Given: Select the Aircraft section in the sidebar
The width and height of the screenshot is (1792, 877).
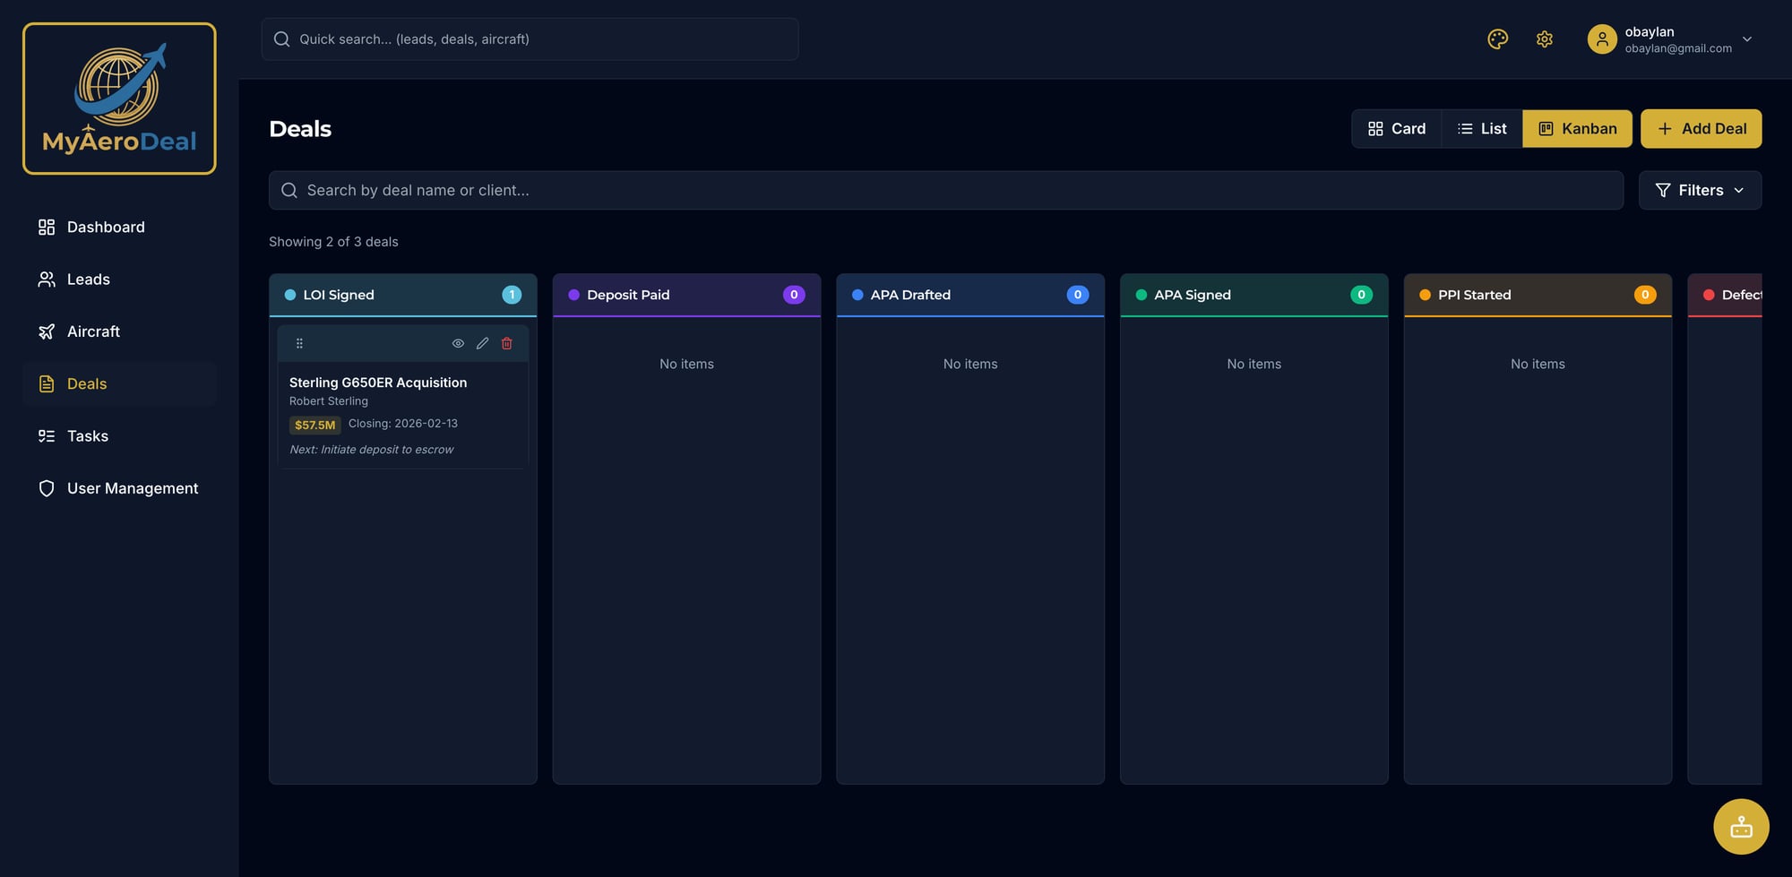Looking at the screenshot, I should pyautogui.click(x=93, y=331).
